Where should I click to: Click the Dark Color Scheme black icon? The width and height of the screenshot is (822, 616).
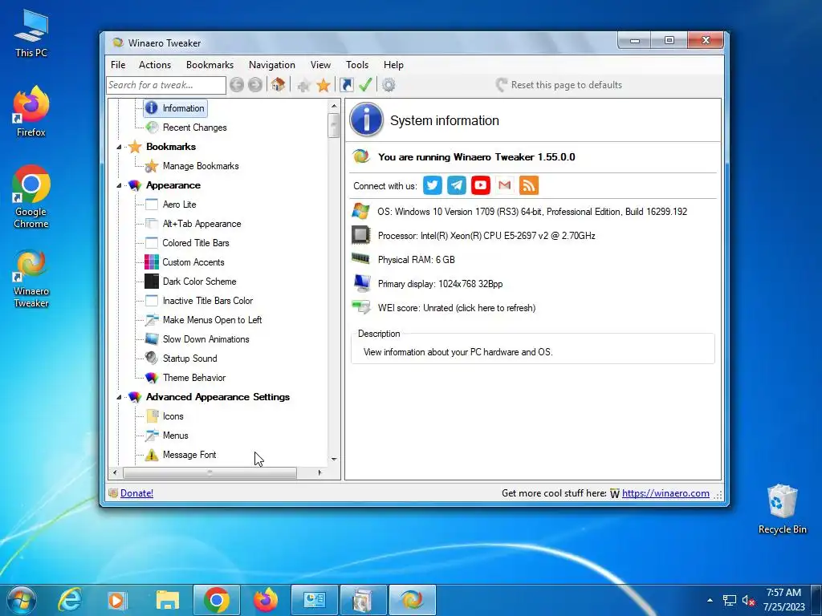tap(152, 282)
